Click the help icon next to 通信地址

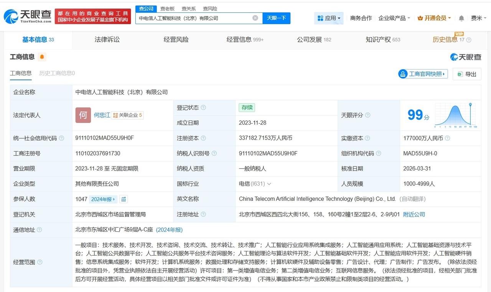(x=39, y=230)
